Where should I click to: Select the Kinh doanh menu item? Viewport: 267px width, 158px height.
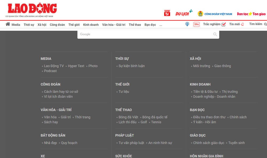(91, 25)
